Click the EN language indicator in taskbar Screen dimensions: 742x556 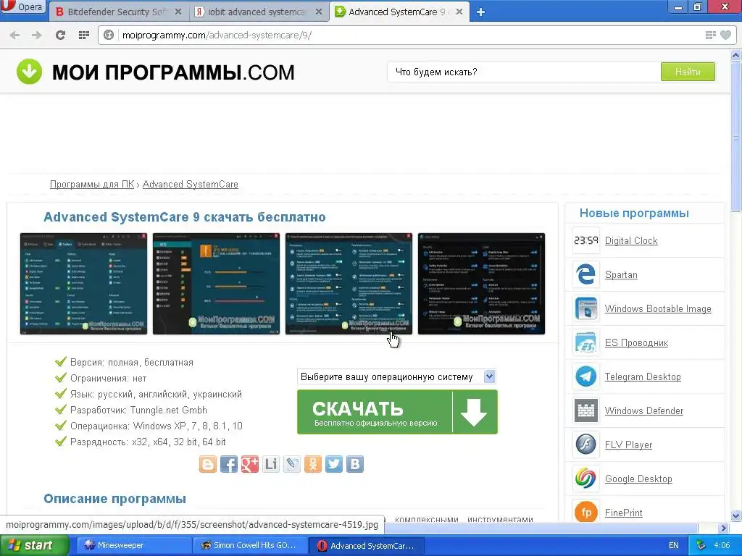click(x=673, y=546)
